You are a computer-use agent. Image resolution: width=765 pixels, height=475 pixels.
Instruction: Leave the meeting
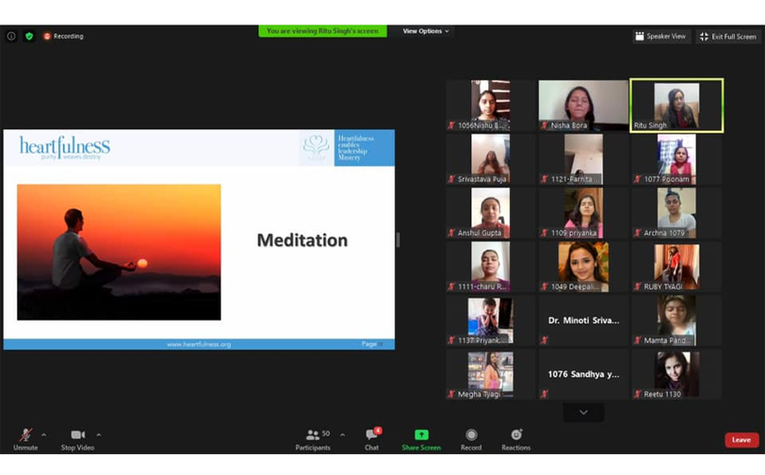[741, 439]
